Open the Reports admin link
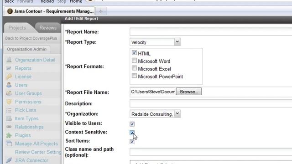Screen dimensions: 292x164 click(x=23, y=68)
